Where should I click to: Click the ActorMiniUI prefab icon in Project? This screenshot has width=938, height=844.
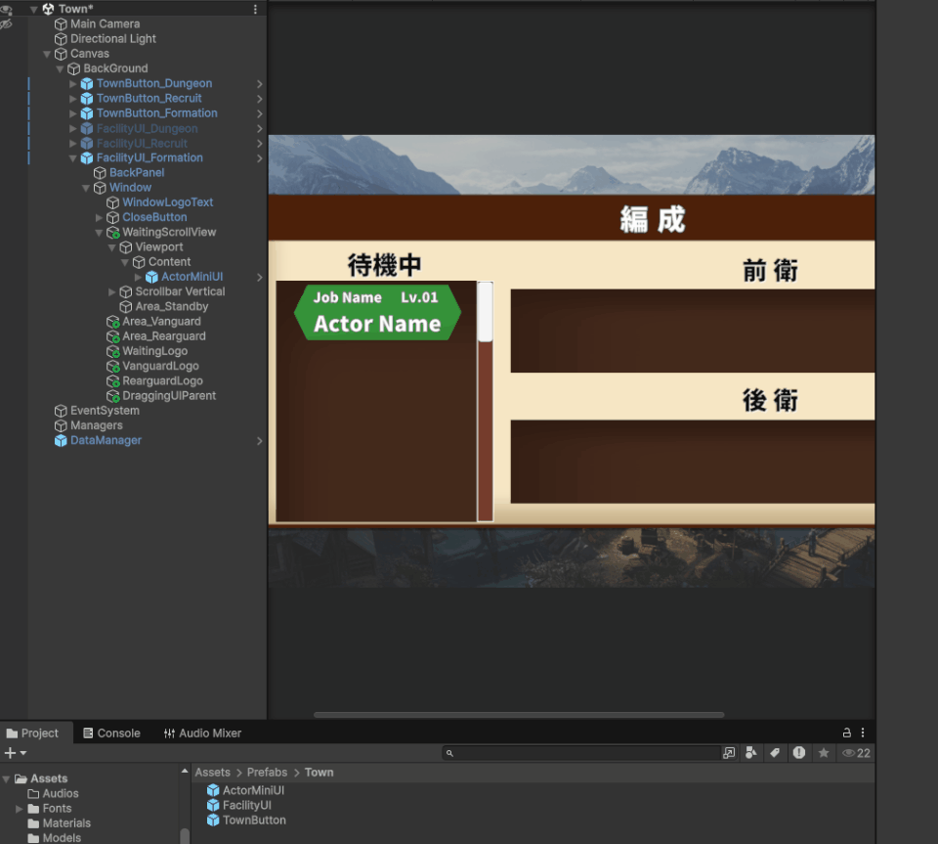pos(213,791)
